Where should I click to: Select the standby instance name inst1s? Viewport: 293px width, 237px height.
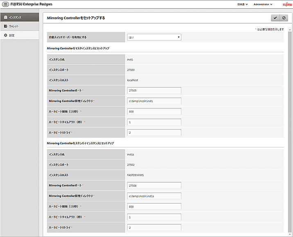point(131,154)
